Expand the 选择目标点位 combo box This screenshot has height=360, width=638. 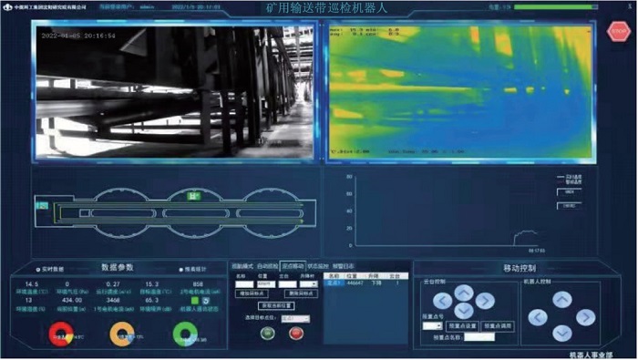296,318
